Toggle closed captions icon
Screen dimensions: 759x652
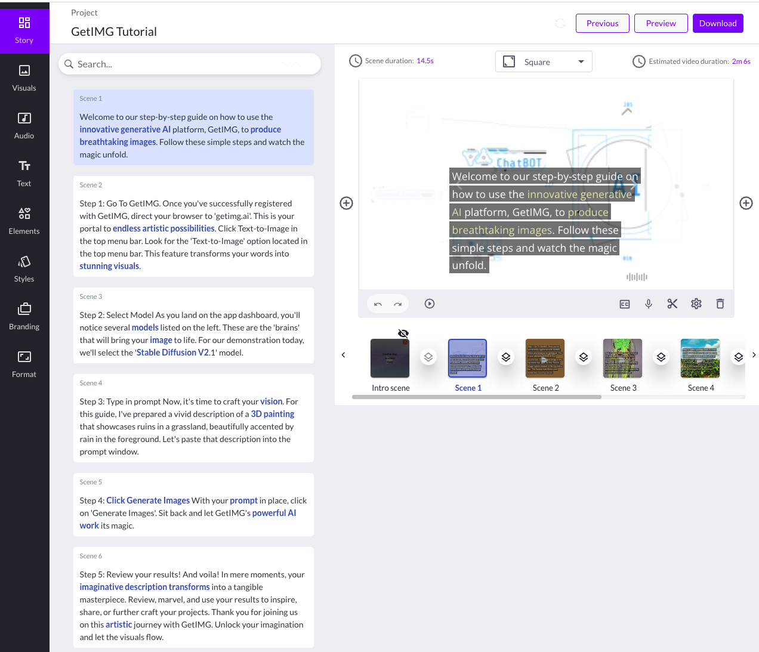tap(625, 304)
